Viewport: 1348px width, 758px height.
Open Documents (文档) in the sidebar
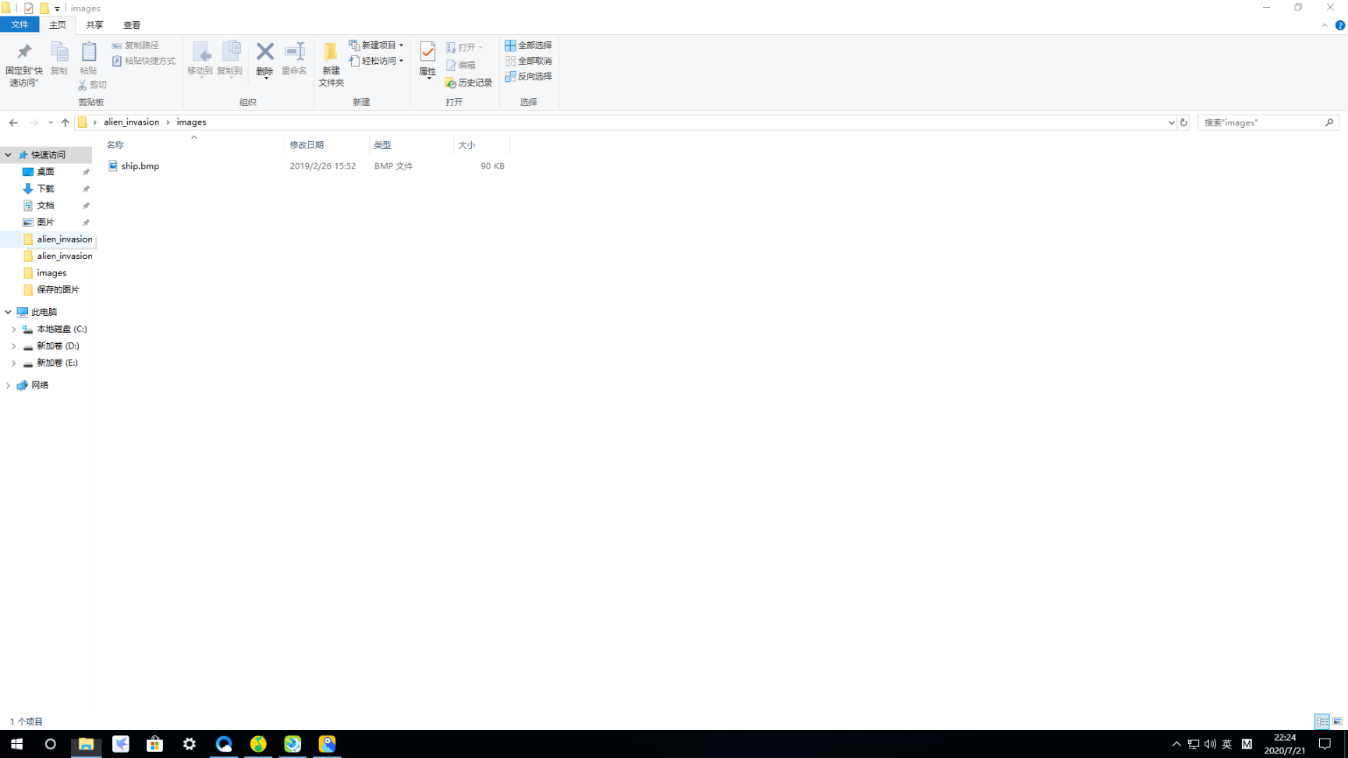pos(45,206)
